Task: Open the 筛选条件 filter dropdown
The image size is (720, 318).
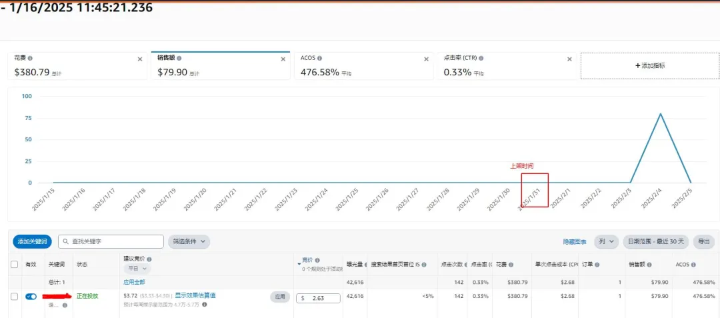Action: click(189, 241)
